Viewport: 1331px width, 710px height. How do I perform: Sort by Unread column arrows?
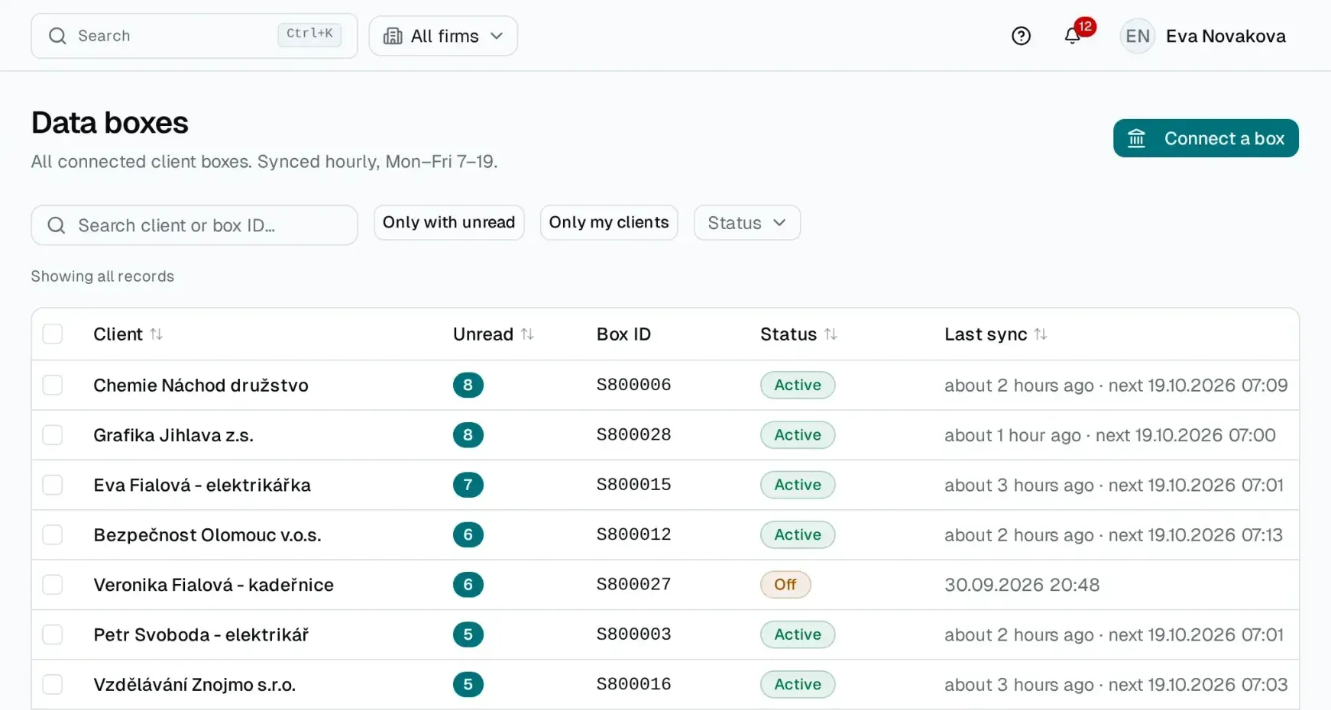click(x=527, y=334)
